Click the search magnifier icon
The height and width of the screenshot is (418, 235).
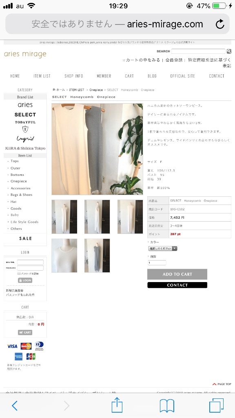click(x=229, y=51)
